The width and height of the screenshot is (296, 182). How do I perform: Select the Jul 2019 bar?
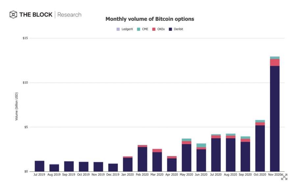click(x=39, y=166)
